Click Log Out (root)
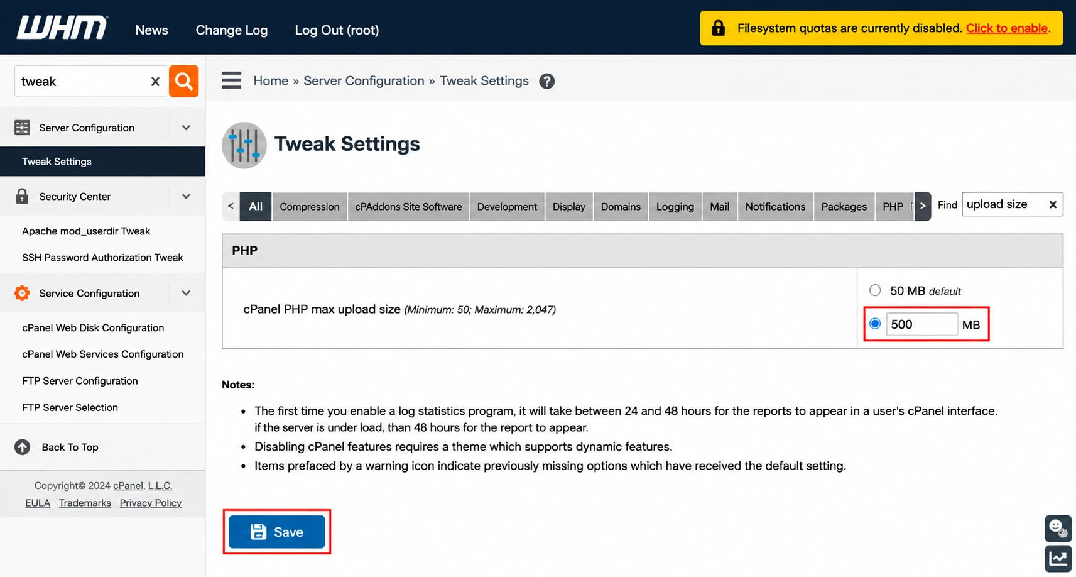The width and height of the screenshot is (1076, 577). click(x=337, y=30)
